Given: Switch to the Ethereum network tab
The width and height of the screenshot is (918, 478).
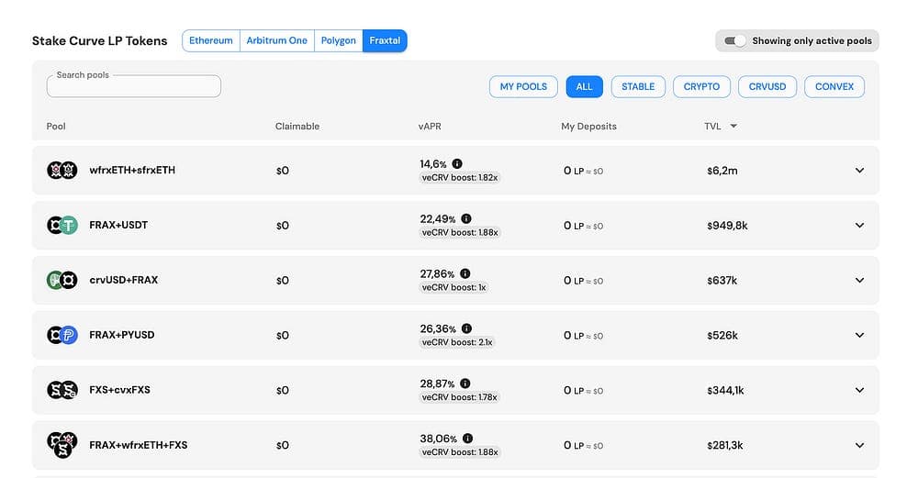Looking at the screenshot, I should pyautogui.click(x=211, y=41).
